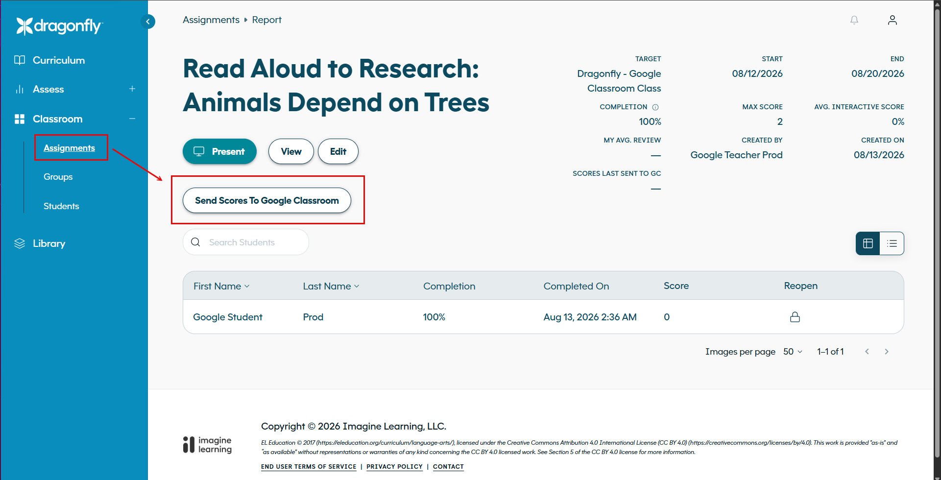The image size is (941, 480).
Task: Click the Assignments breadcrumb link
Action: tap(211, 20)
